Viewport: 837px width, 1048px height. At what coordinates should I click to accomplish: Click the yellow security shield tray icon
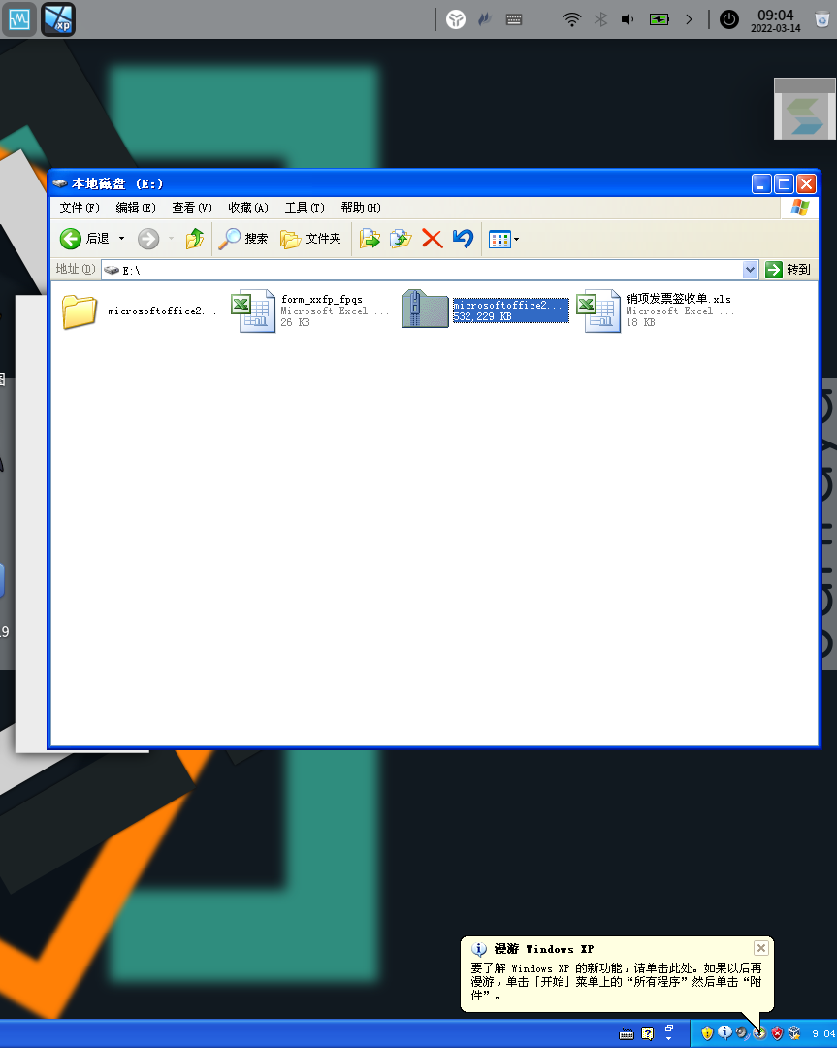(x=707, y=1033)
